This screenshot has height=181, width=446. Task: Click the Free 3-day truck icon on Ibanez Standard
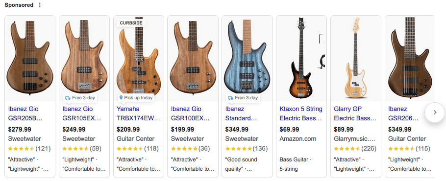pos(231,98)
